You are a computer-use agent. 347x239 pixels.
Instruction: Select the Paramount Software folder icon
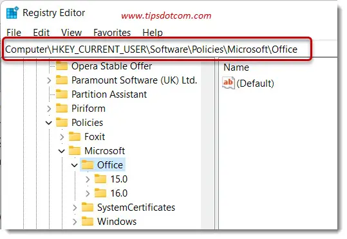click(x=62, y=80)
